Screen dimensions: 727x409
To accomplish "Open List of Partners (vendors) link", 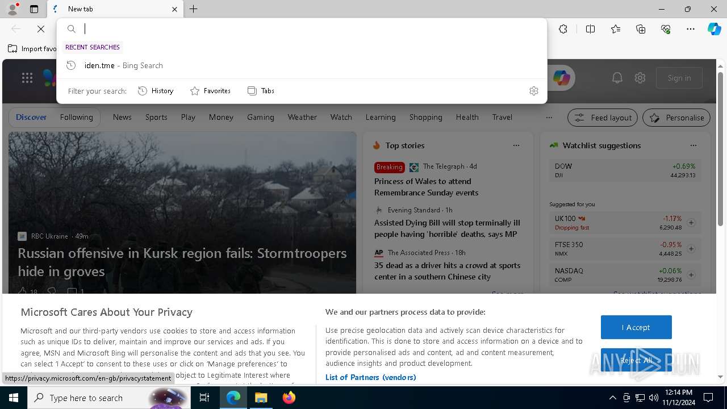I will click(371, 377).
